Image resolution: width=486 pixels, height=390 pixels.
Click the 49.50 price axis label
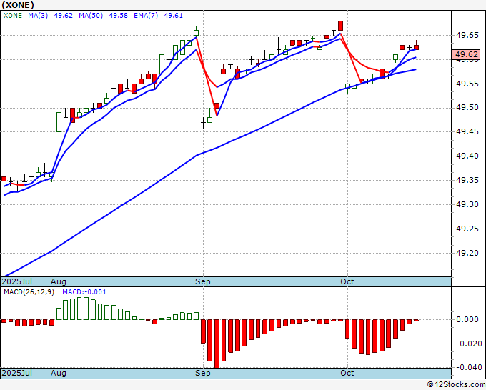pos(467,107)
